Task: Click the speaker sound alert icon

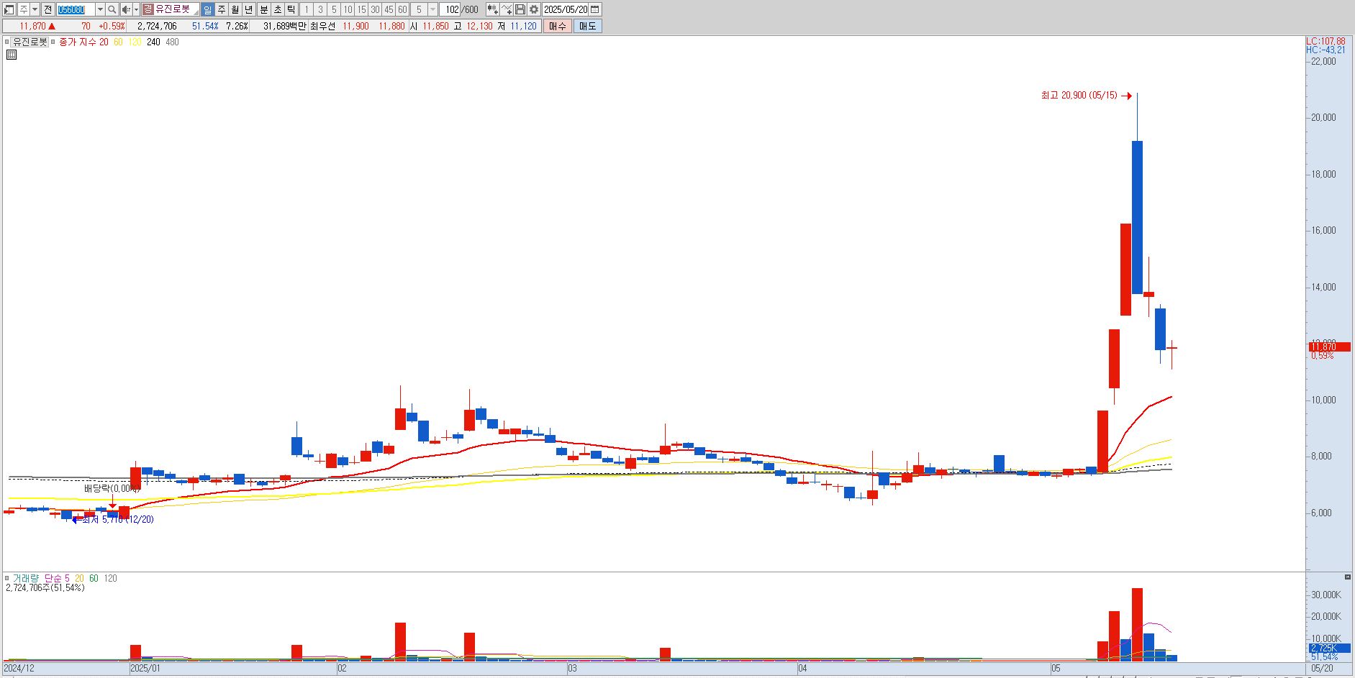Action: click(126, 9)
